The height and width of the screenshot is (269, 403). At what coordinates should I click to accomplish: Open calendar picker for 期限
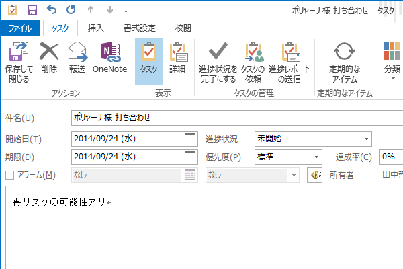coord(190,157)
